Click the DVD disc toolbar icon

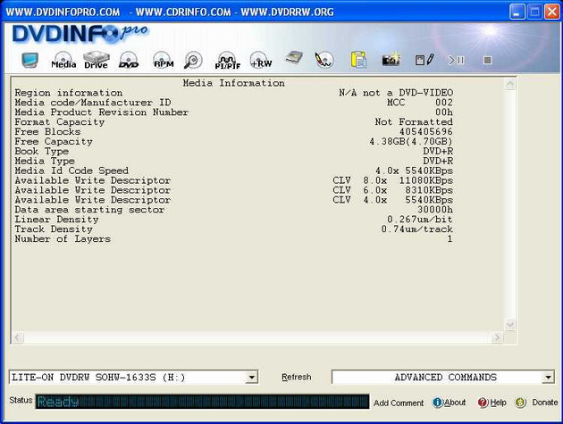pyautogui.click(x=129, y=60)
